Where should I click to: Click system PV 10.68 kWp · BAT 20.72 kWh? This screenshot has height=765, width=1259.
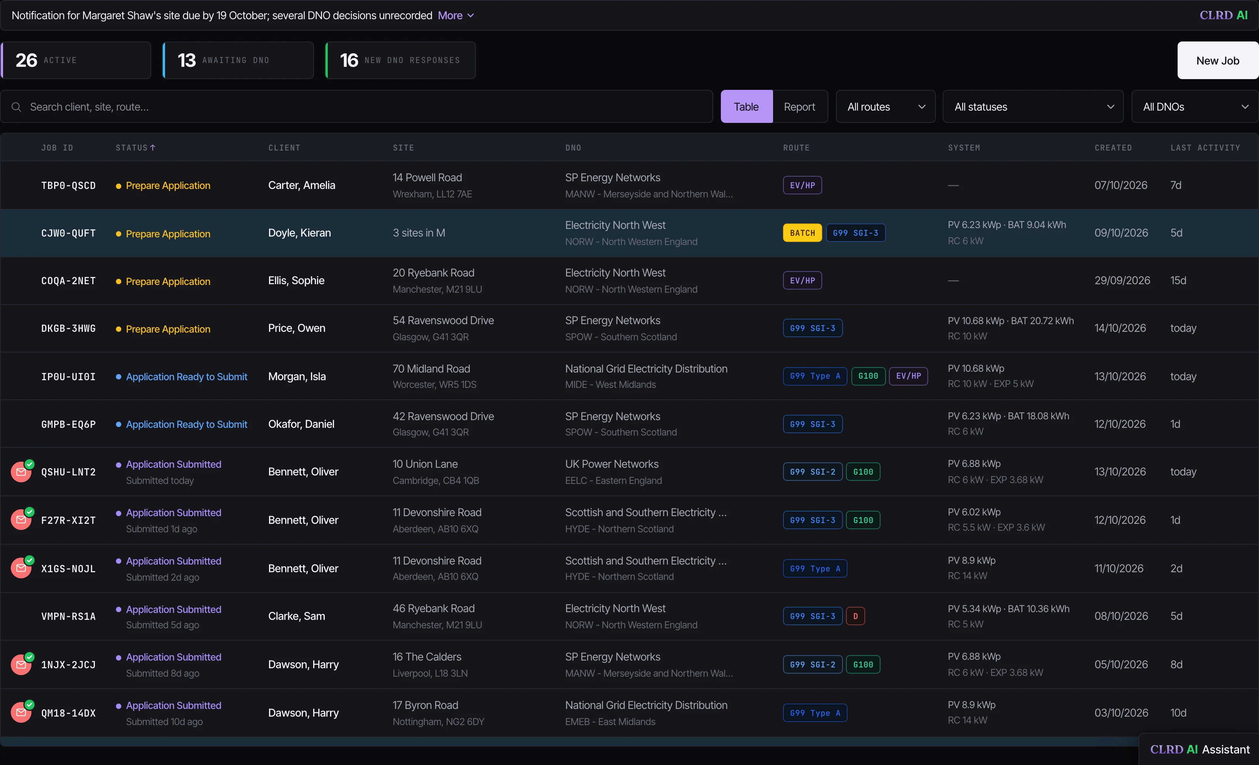point(1011,321)
